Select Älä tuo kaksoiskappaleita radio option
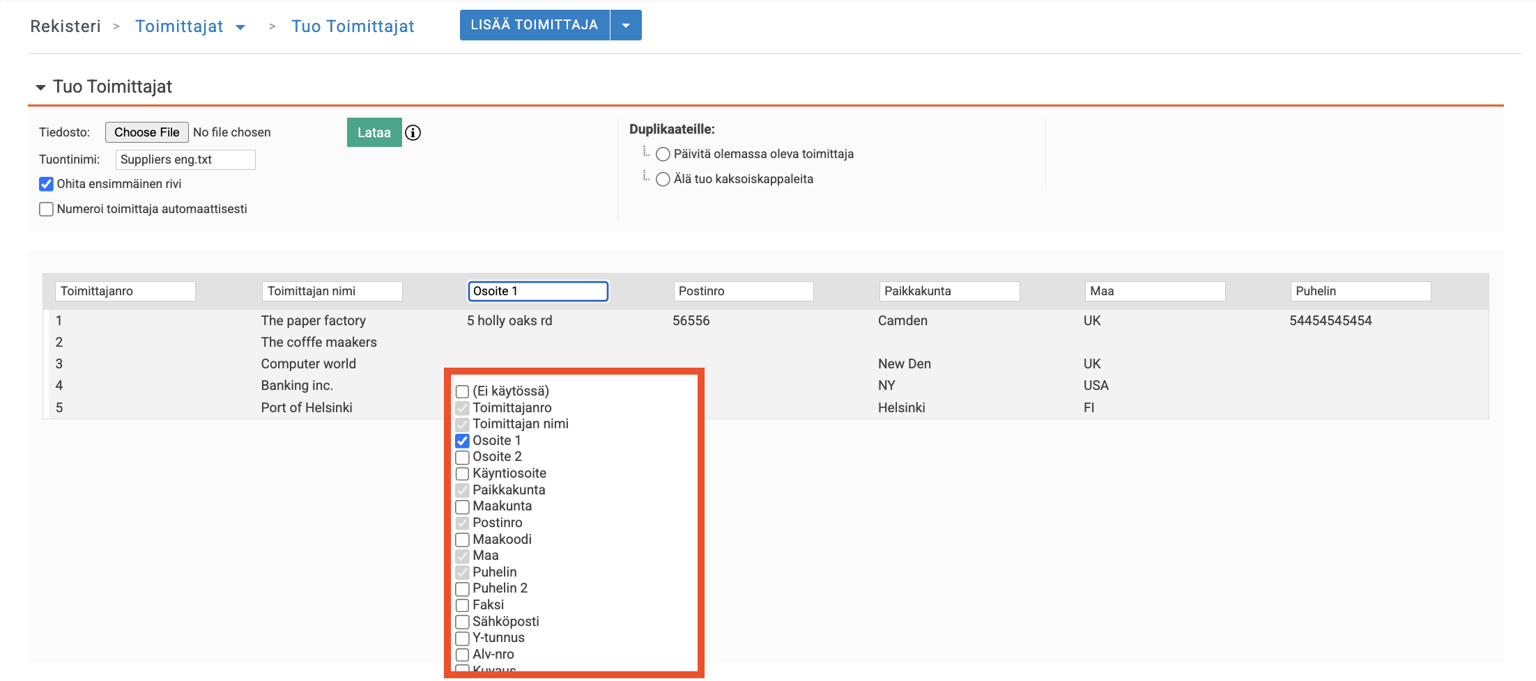Image resolution: width=1536 pixels, height=681 pixels. (663, 179)
